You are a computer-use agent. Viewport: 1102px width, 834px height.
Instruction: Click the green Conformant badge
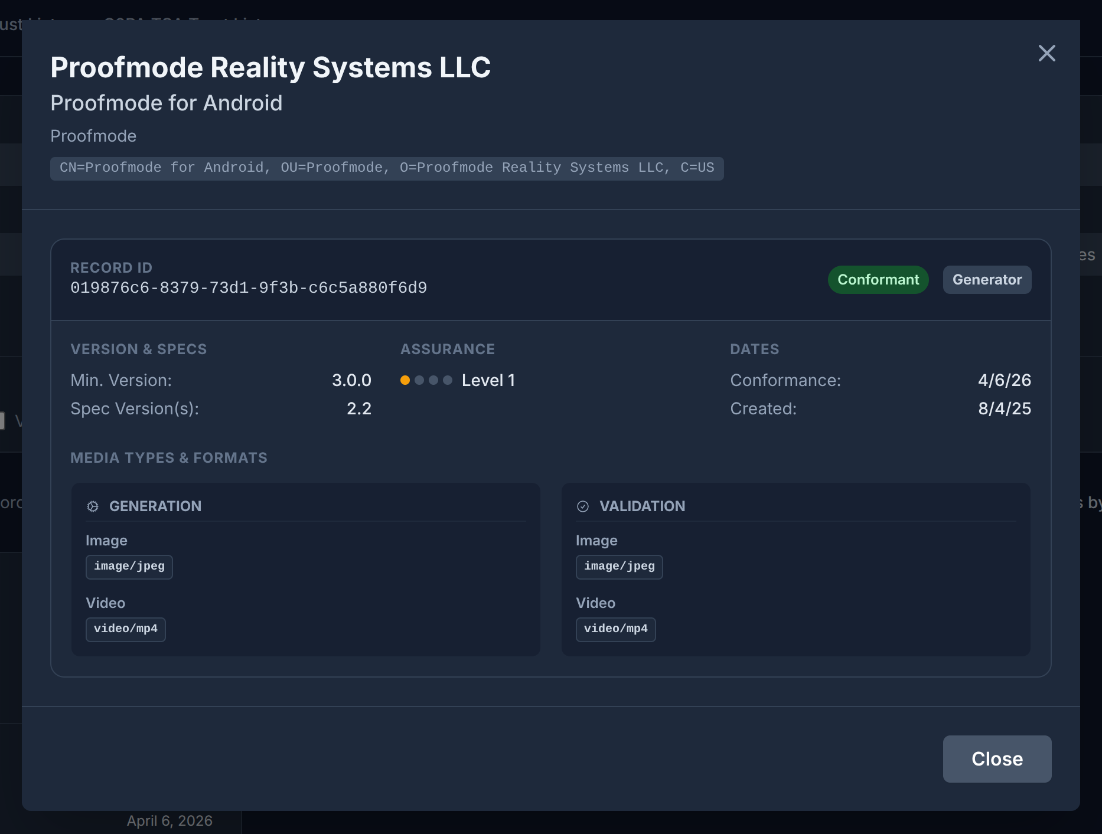[878, 280]
